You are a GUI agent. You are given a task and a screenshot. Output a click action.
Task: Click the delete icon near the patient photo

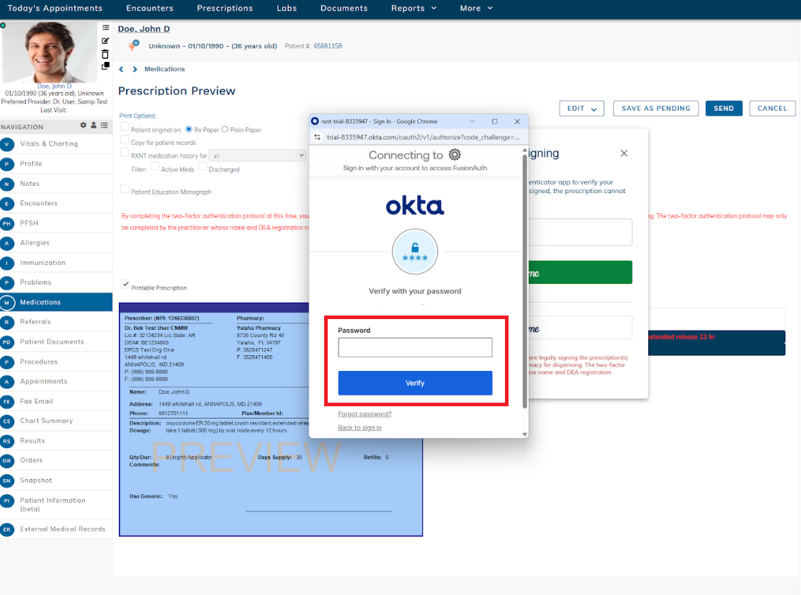pyautogui.click(x=104, y=53)
